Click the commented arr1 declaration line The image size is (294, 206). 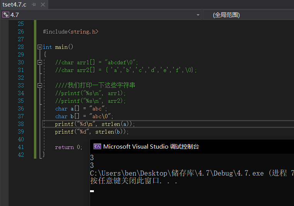tap(97, 62)
